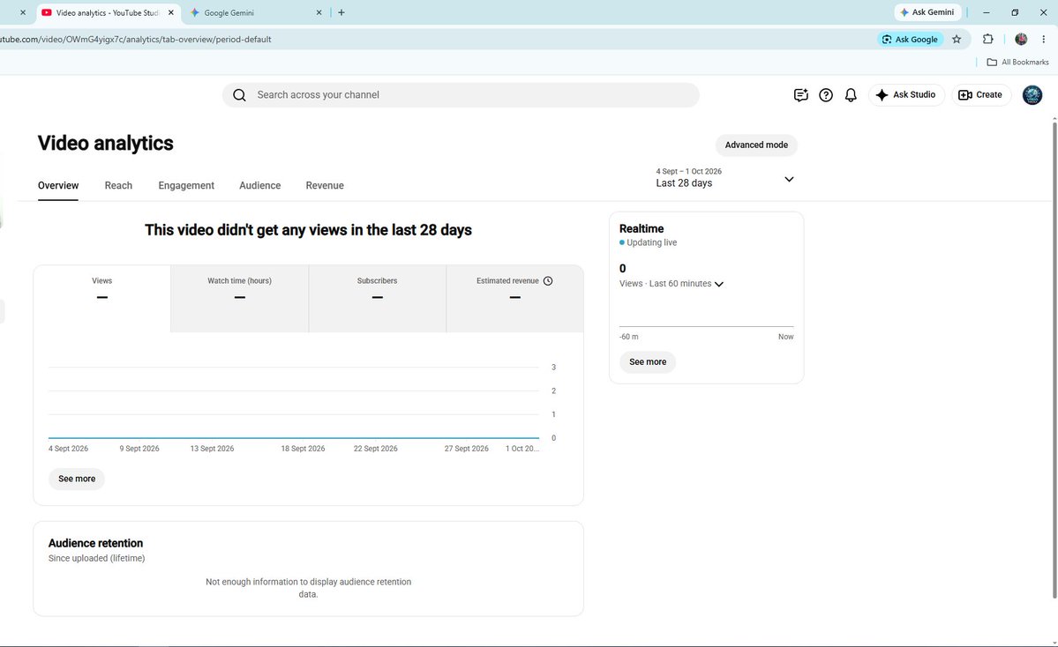Screen dimensions: 1058x647
Task: Open the Chrome three-dot menu
Action: point(1043,39)
